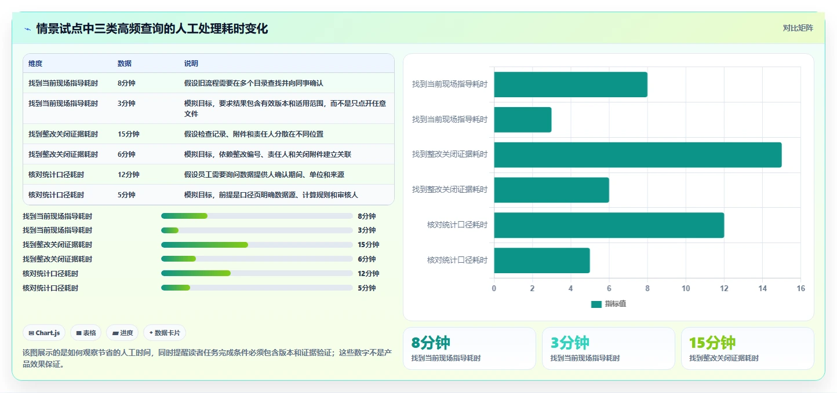Viewport: 837px width, 393px height.
Task: Click the Chart.js chip
Action: (44, 333)
